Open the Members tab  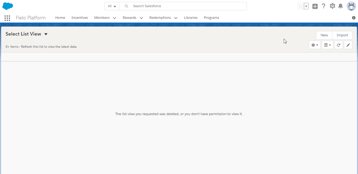point(102,18)
